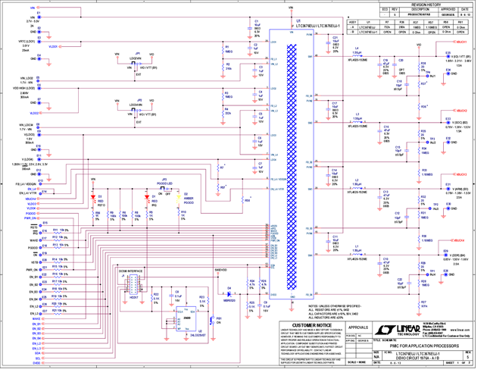
Task: Select the JP3 PGOOD LED jumper
Action: click(164, 188)
